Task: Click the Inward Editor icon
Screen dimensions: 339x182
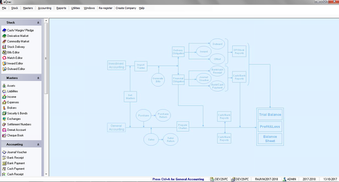Action: pyautogui.click(x=4, y=63)
